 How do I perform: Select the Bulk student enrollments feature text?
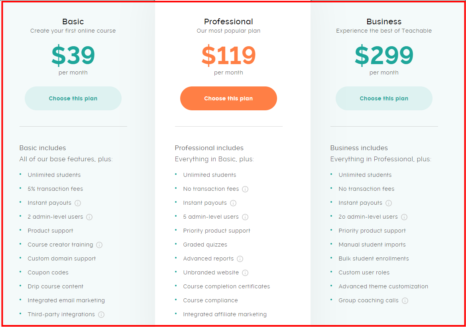pos(374,258)
